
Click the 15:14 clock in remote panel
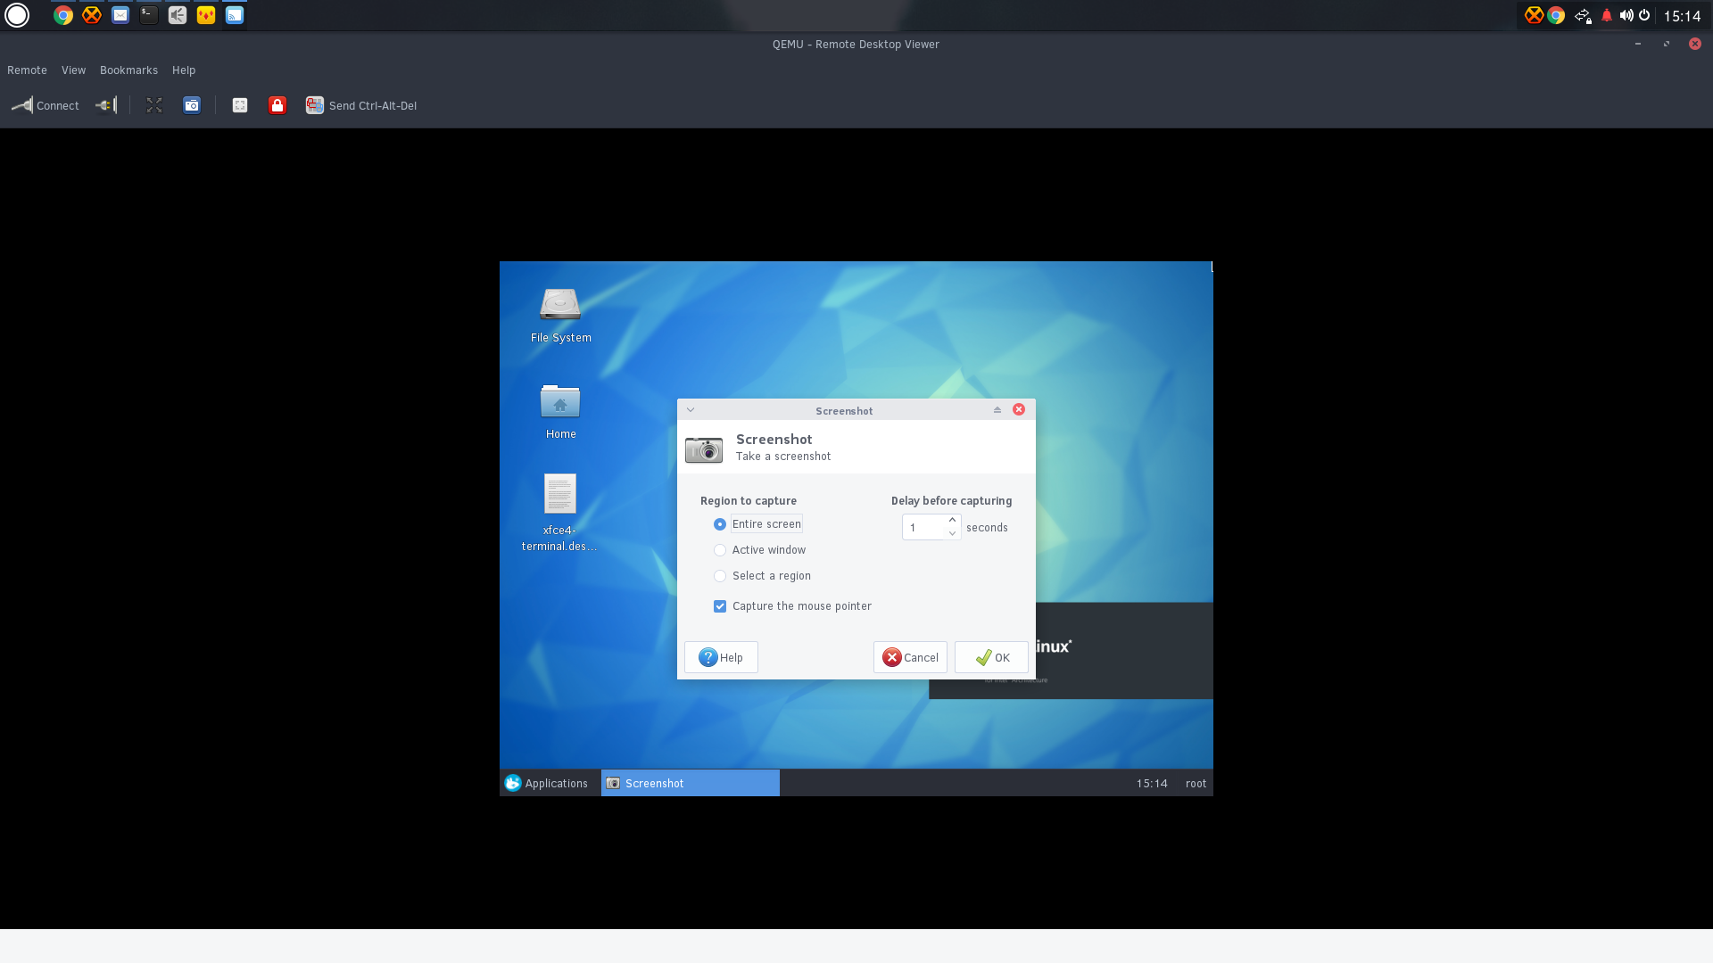point(1152,784)
